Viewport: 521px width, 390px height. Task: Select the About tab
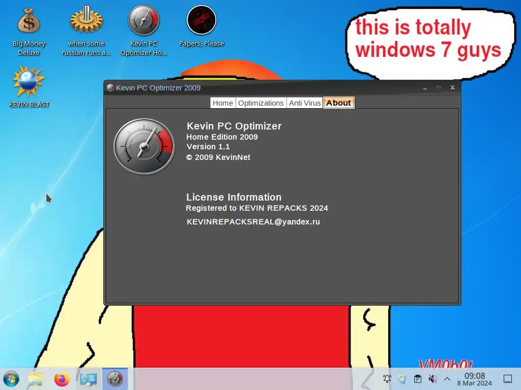(x=338, y=103)
